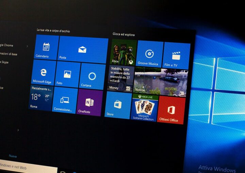Open the Connessione tile

65,99
